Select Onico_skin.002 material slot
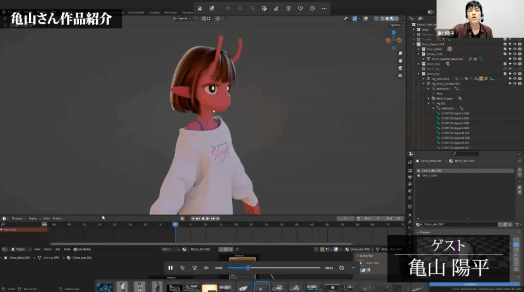 tap(465, 170)
